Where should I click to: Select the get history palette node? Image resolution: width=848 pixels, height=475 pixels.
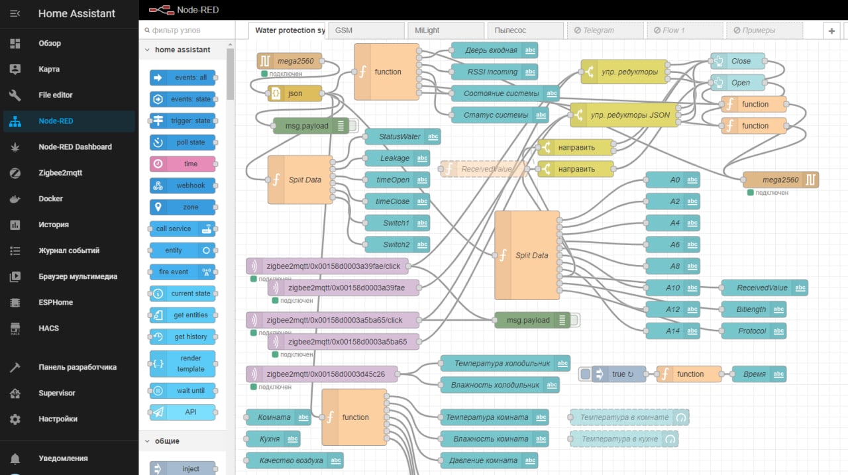(182, 337)
